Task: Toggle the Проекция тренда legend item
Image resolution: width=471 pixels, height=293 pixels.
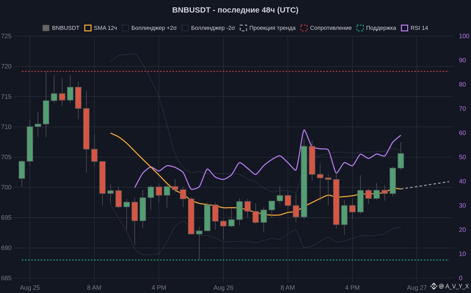Action: 267,28
